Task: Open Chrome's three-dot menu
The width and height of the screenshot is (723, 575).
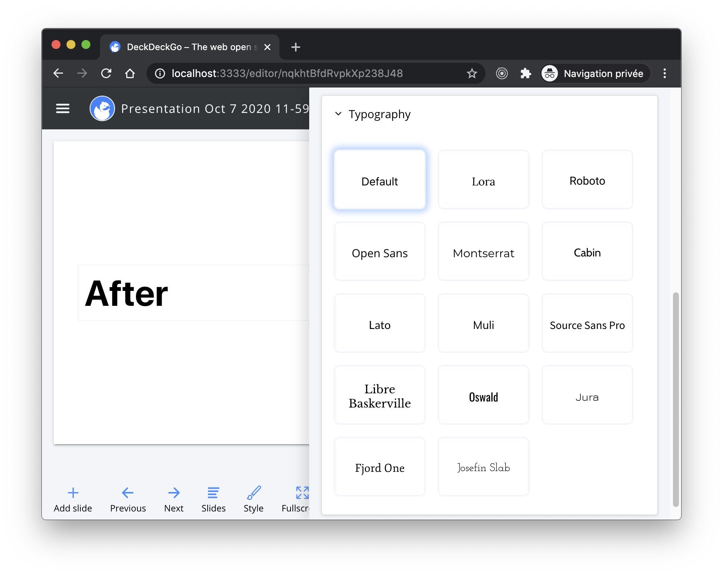Action: tap(664, 73)
